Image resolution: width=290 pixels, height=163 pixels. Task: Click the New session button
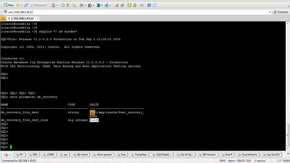[x=9, y=5]
